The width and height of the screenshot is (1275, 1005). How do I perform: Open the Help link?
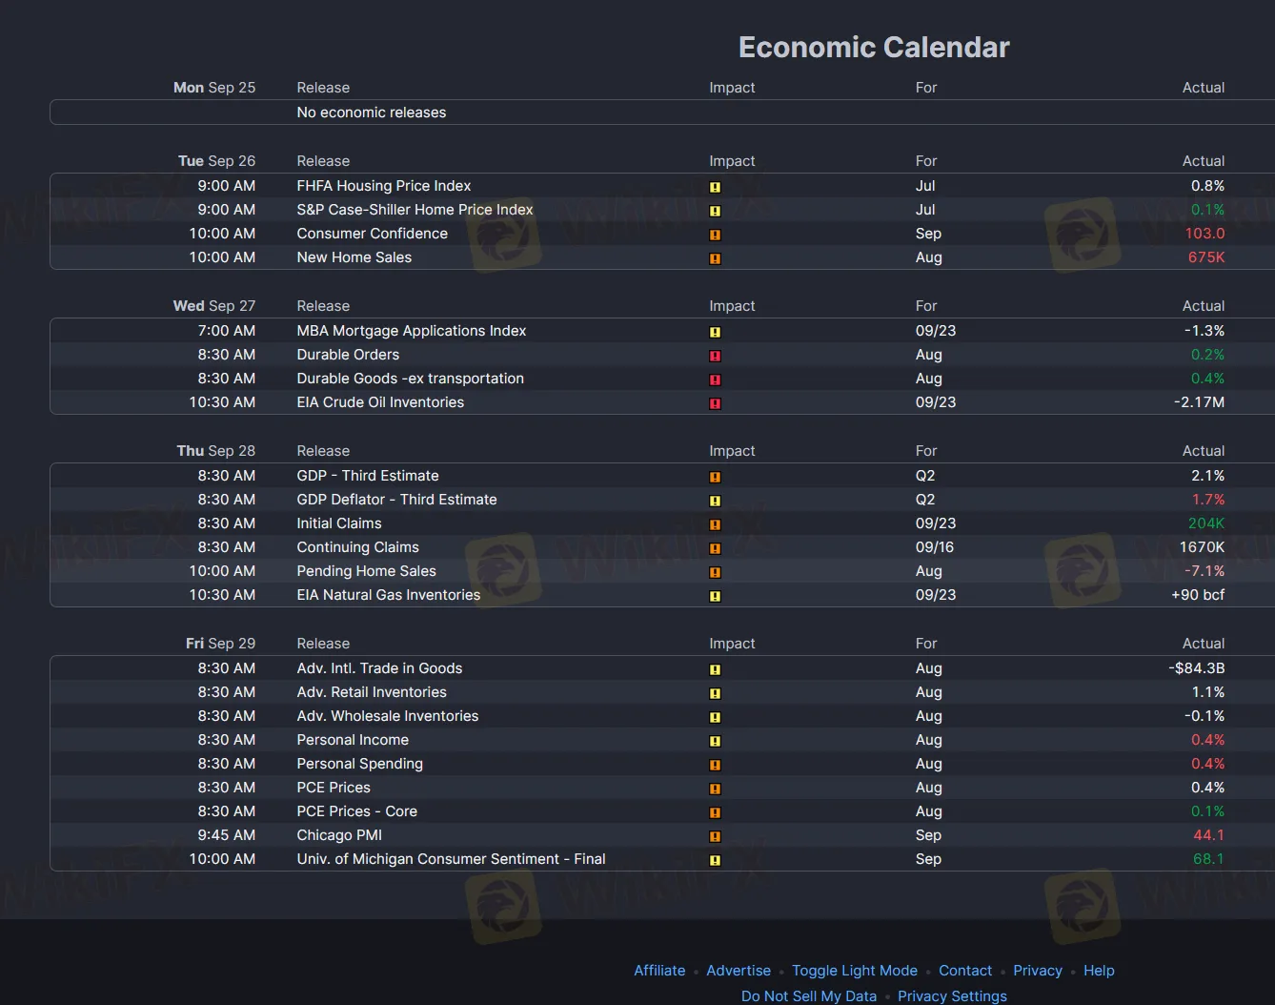pos(1099,970)
